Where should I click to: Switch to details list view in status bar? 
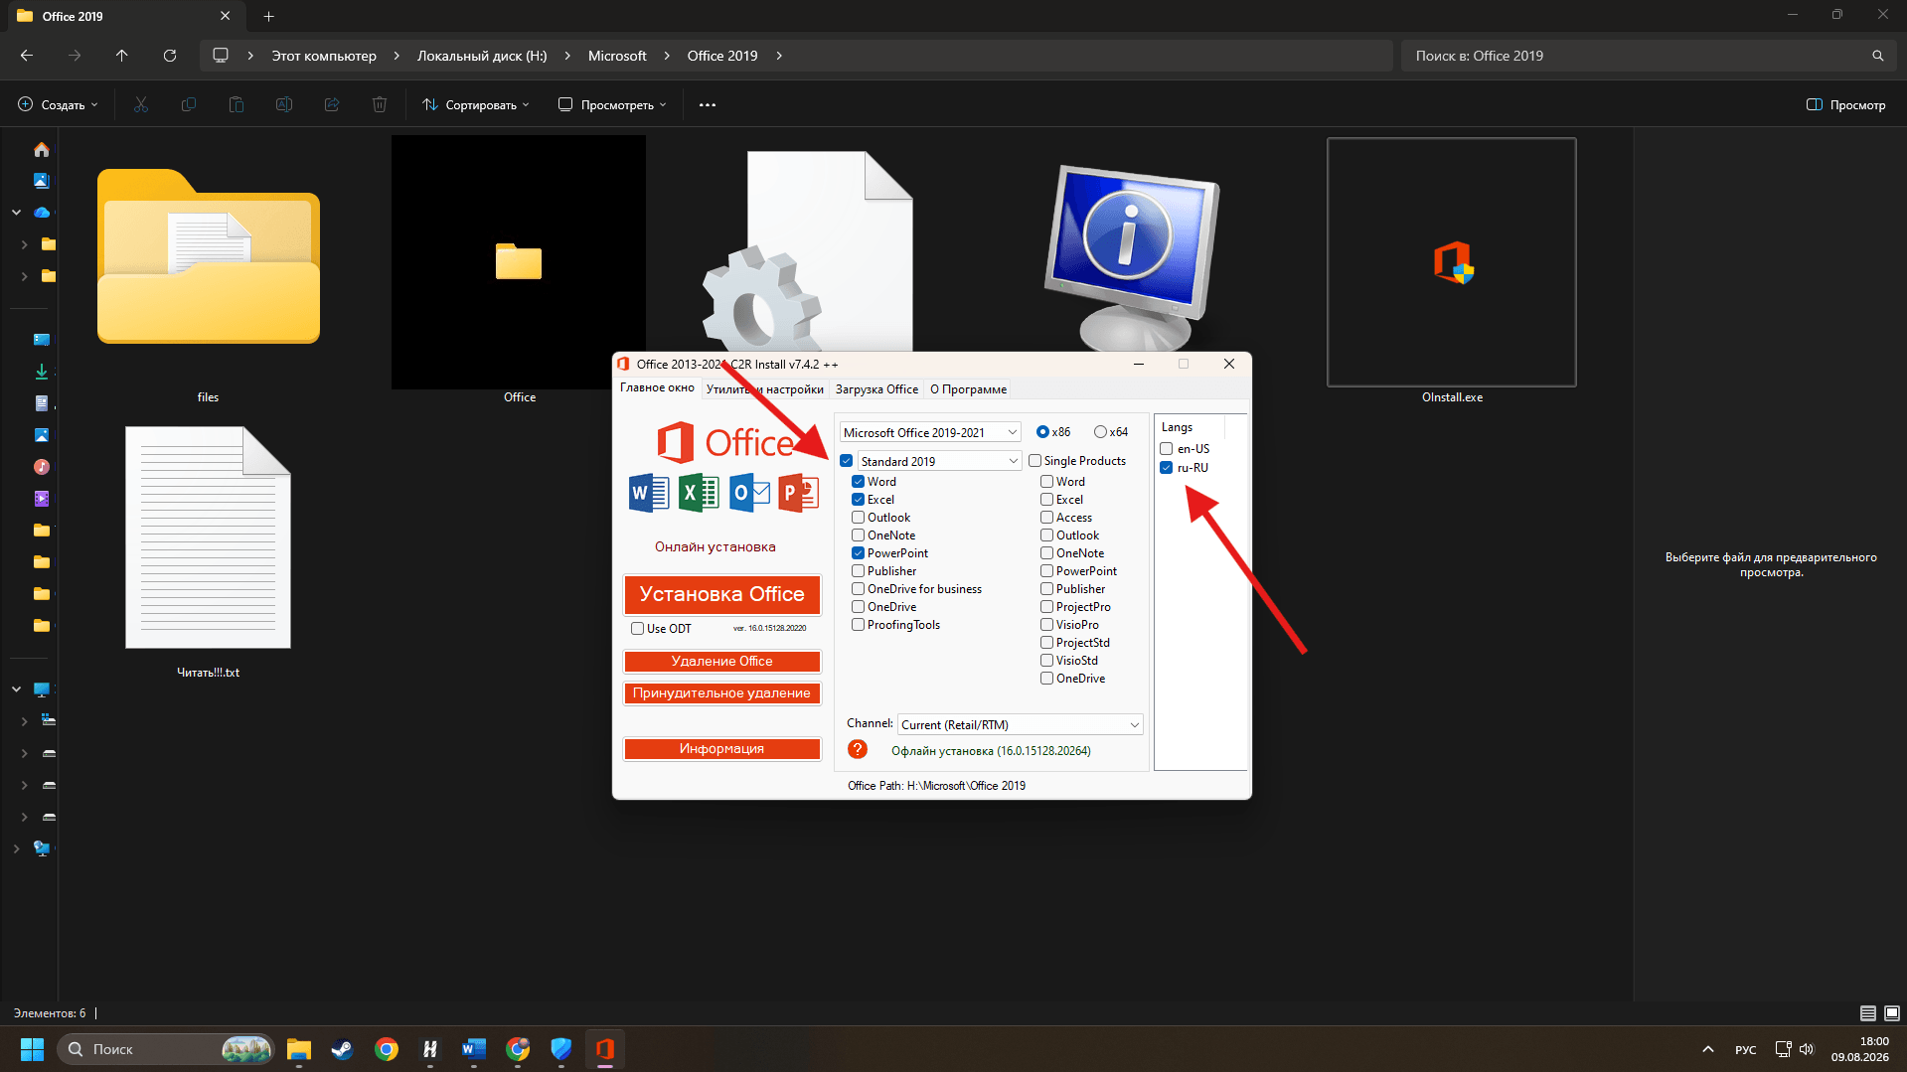click(1868, 1013)
